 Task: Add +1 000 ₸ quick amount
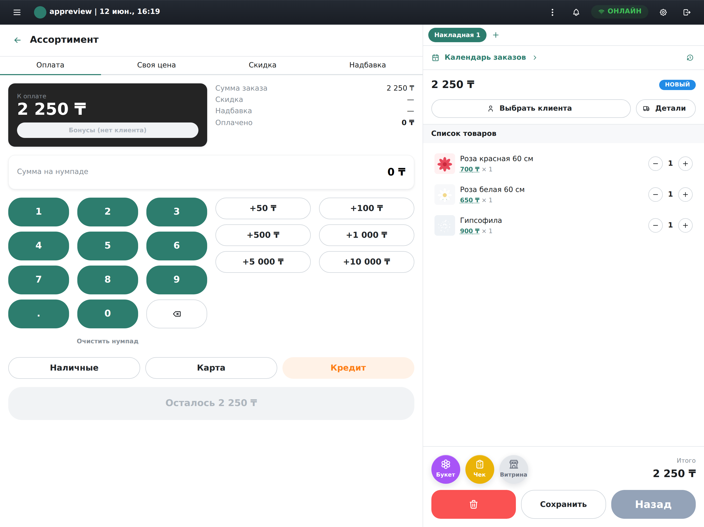click(x=366, y=235)
